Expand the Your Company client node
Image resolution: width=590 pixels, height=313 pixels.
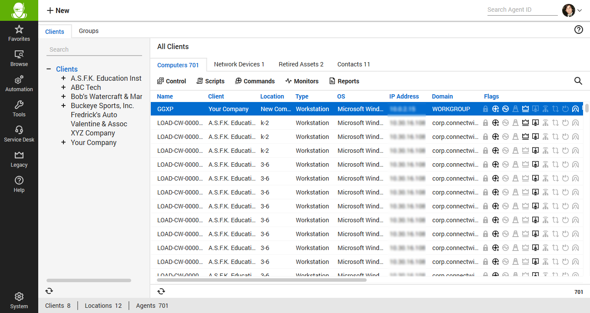(x=63, y=142)
